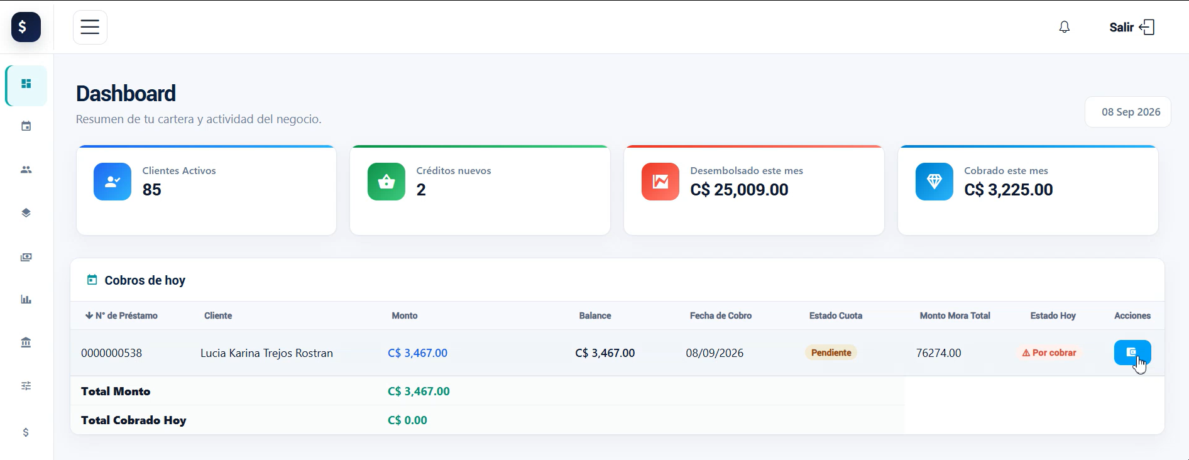Screen dimensions: 1189x460
Task: Click the Pendiente status badge
Action: tap(831, 353)
